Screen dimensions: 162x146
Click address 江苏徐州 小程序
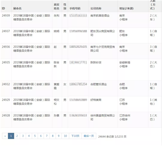pyautogui.click(x=125, y=118)
